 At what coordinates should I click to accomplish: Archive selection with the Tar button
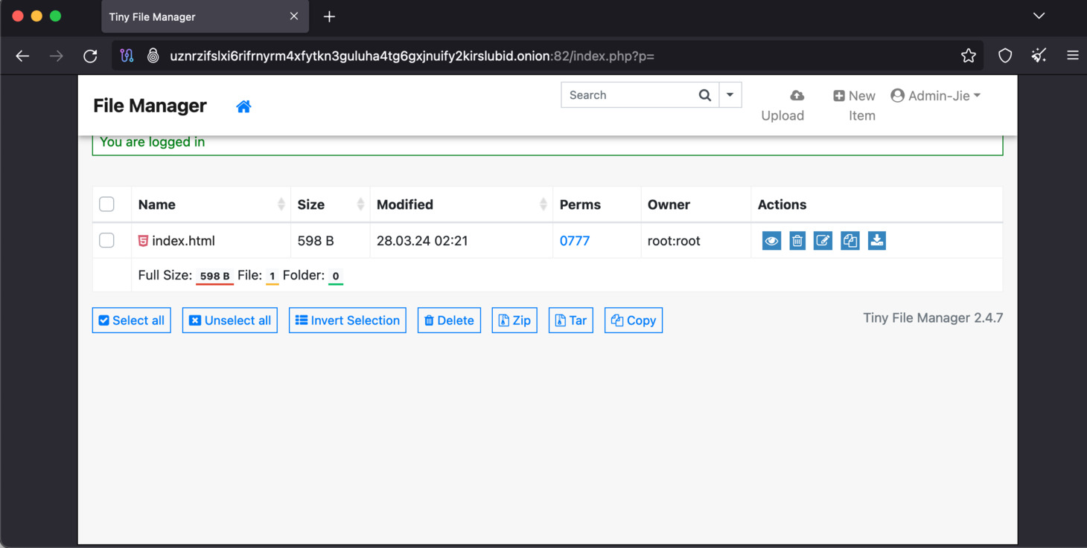tap(571, 320)
